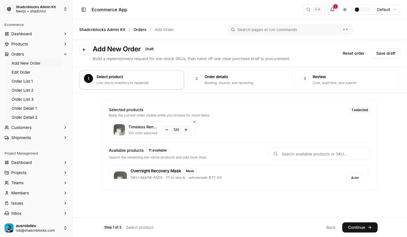The image size is (407, 237).
Task: Decrease quantity with minus button
Action: 167,130
